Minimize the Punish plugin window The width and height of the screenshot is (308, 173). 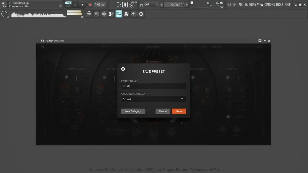[265, 41]
